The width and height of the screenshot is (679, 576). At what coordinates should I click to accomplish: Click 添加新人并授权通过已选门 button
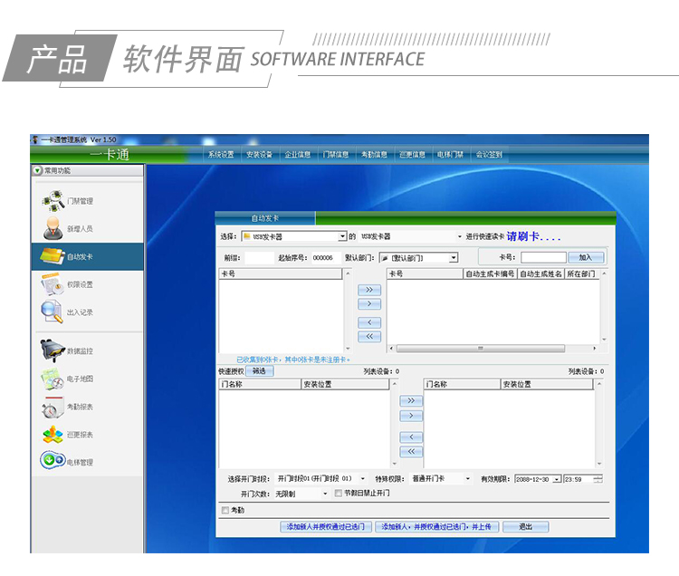(x=326, y=526)
